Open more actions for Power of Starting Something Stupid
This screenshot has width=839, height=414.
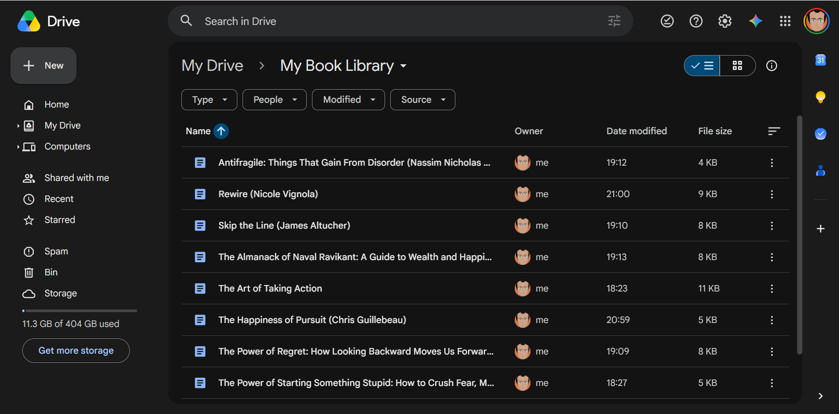tap(772, 383)
